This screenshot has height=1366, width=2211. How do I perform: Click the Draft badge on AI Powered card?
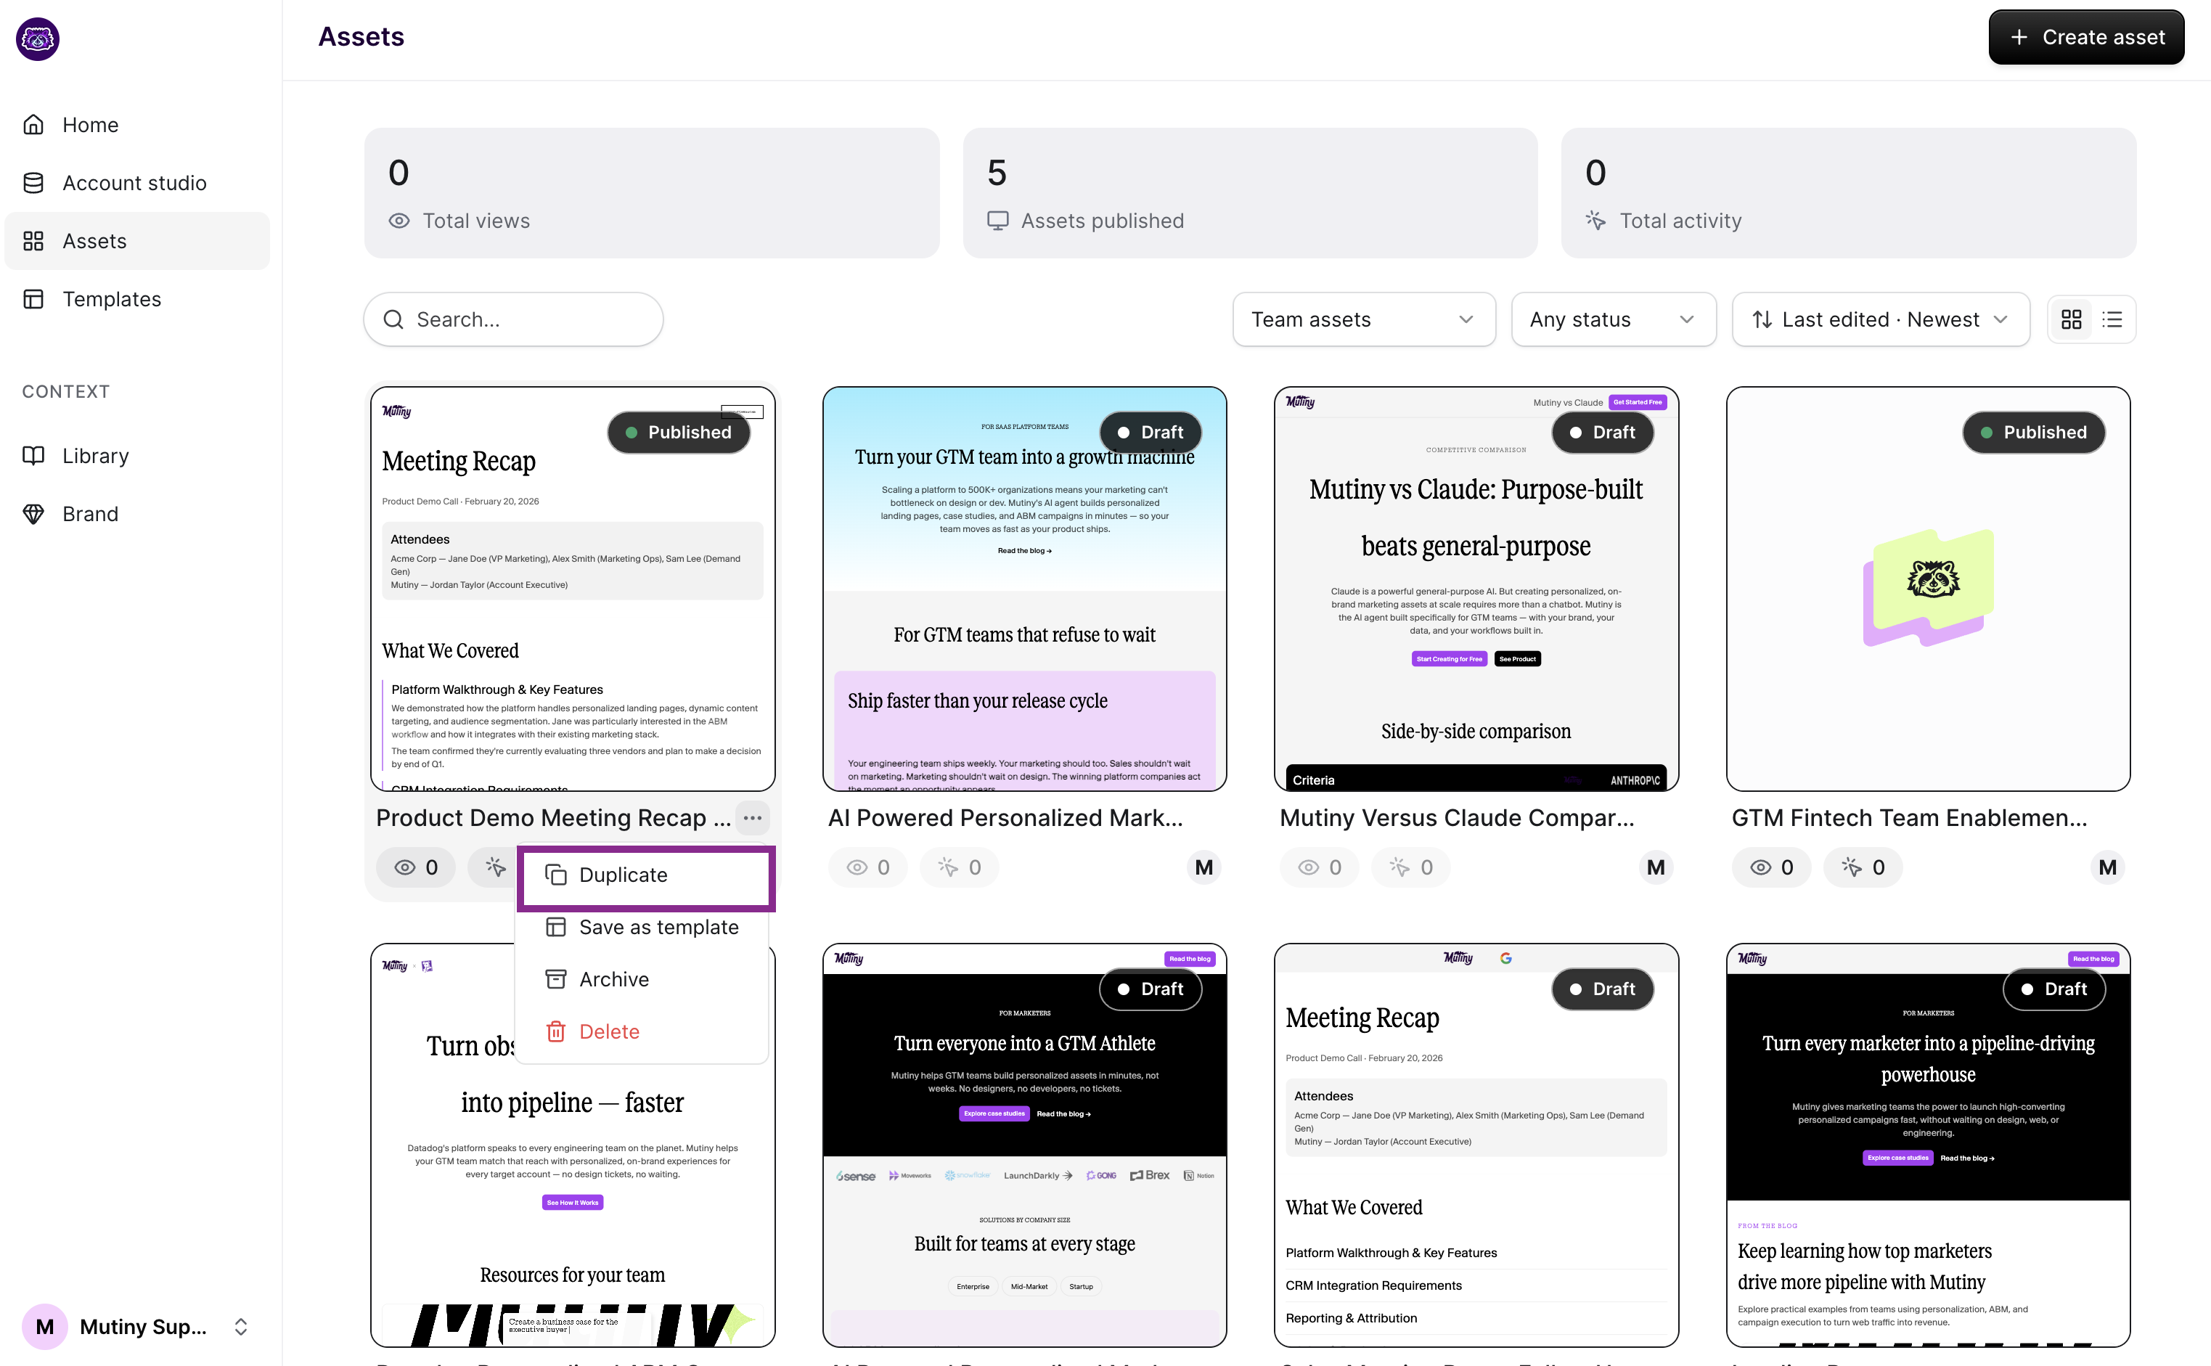point(1149,432)
